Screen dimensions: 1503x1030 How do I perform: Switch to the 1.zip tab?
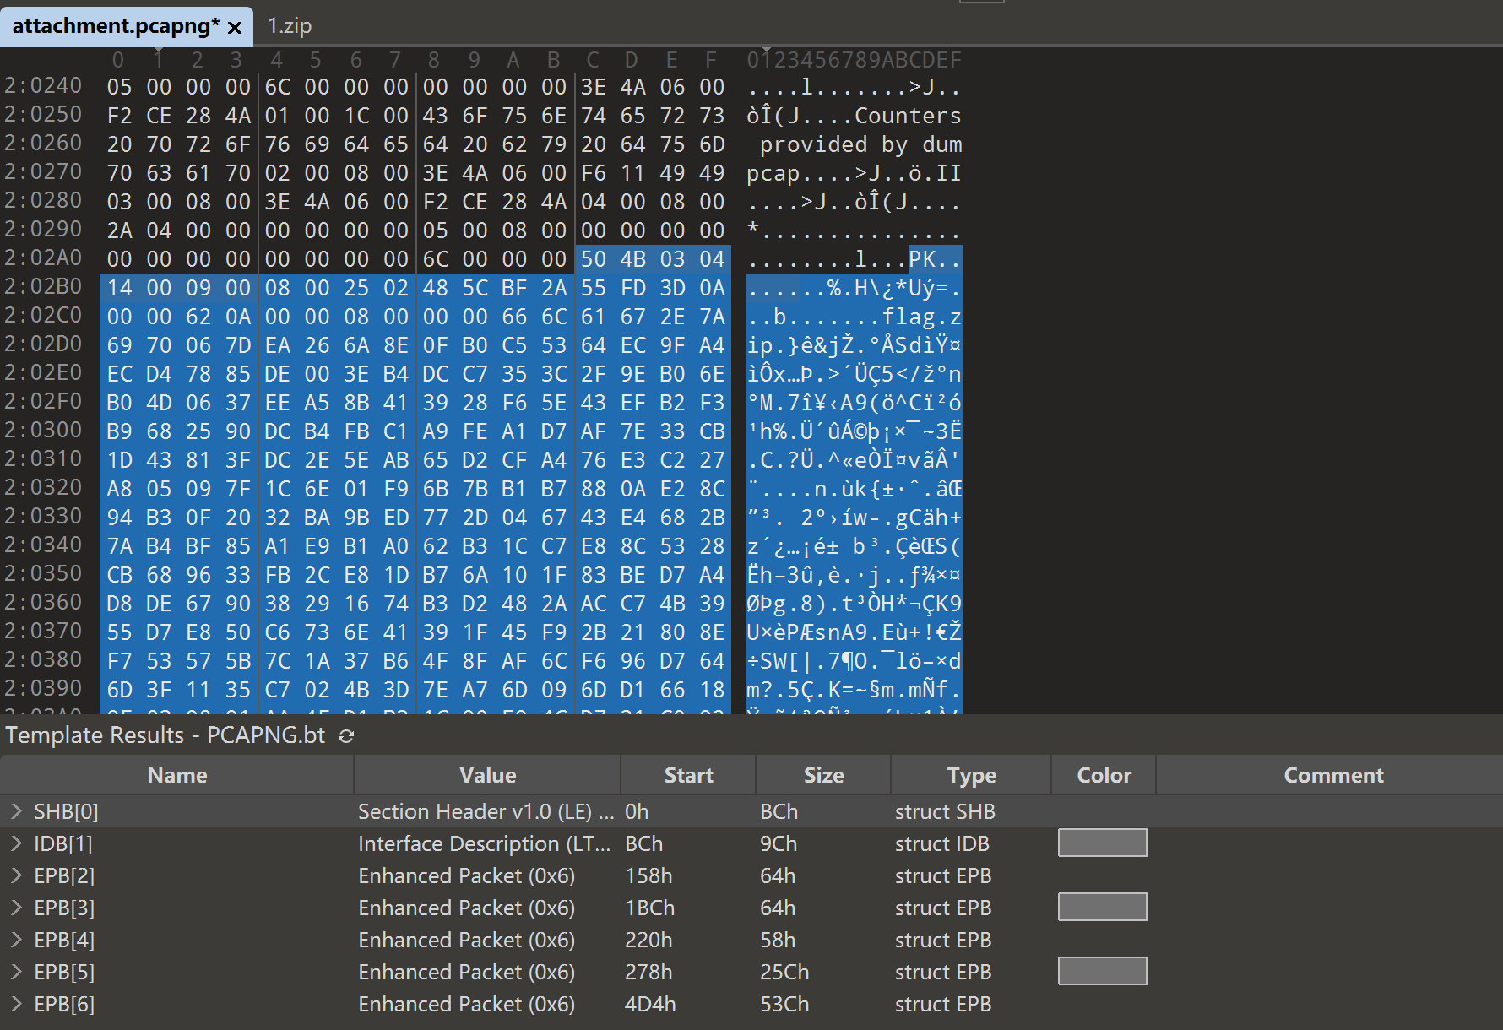pyautogui.click(x=290, y=26)
